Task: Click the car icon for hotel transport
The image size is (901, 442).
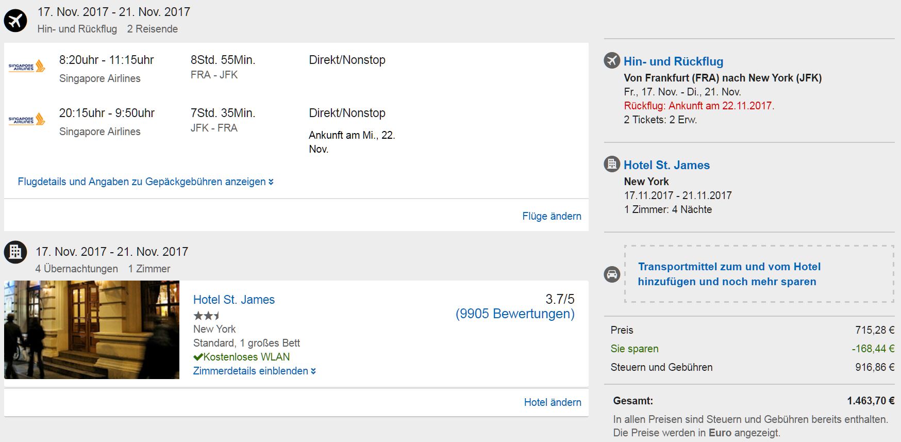Action: pyautogui.click(x=612, y=274)
